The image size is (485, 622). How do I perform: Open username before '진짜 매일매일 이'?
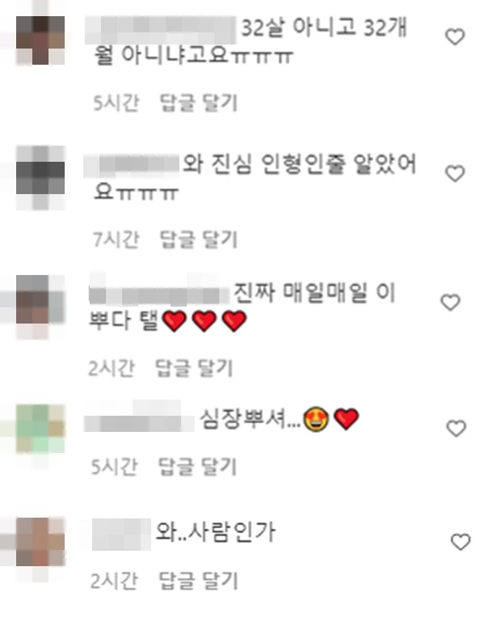[159, 292]
